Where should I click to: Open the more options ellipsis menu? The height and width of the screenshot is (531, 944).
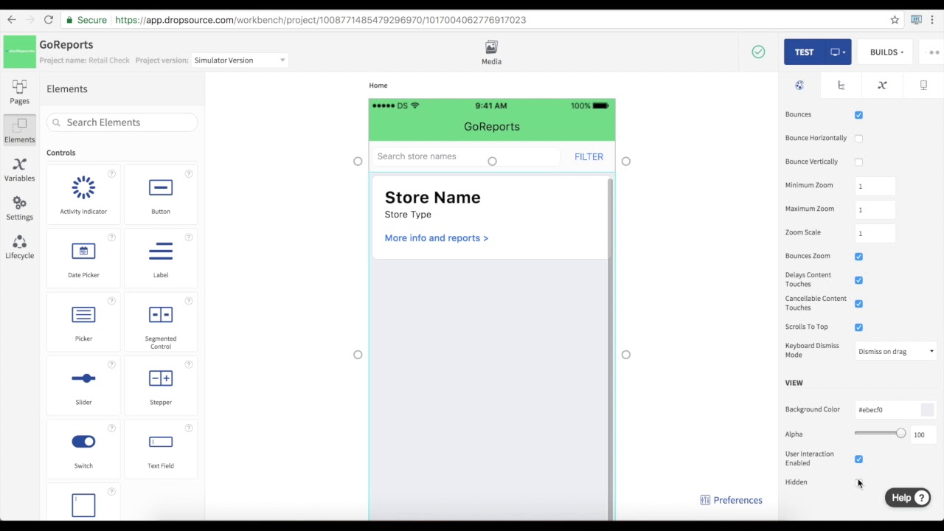(x=933, y=52)
